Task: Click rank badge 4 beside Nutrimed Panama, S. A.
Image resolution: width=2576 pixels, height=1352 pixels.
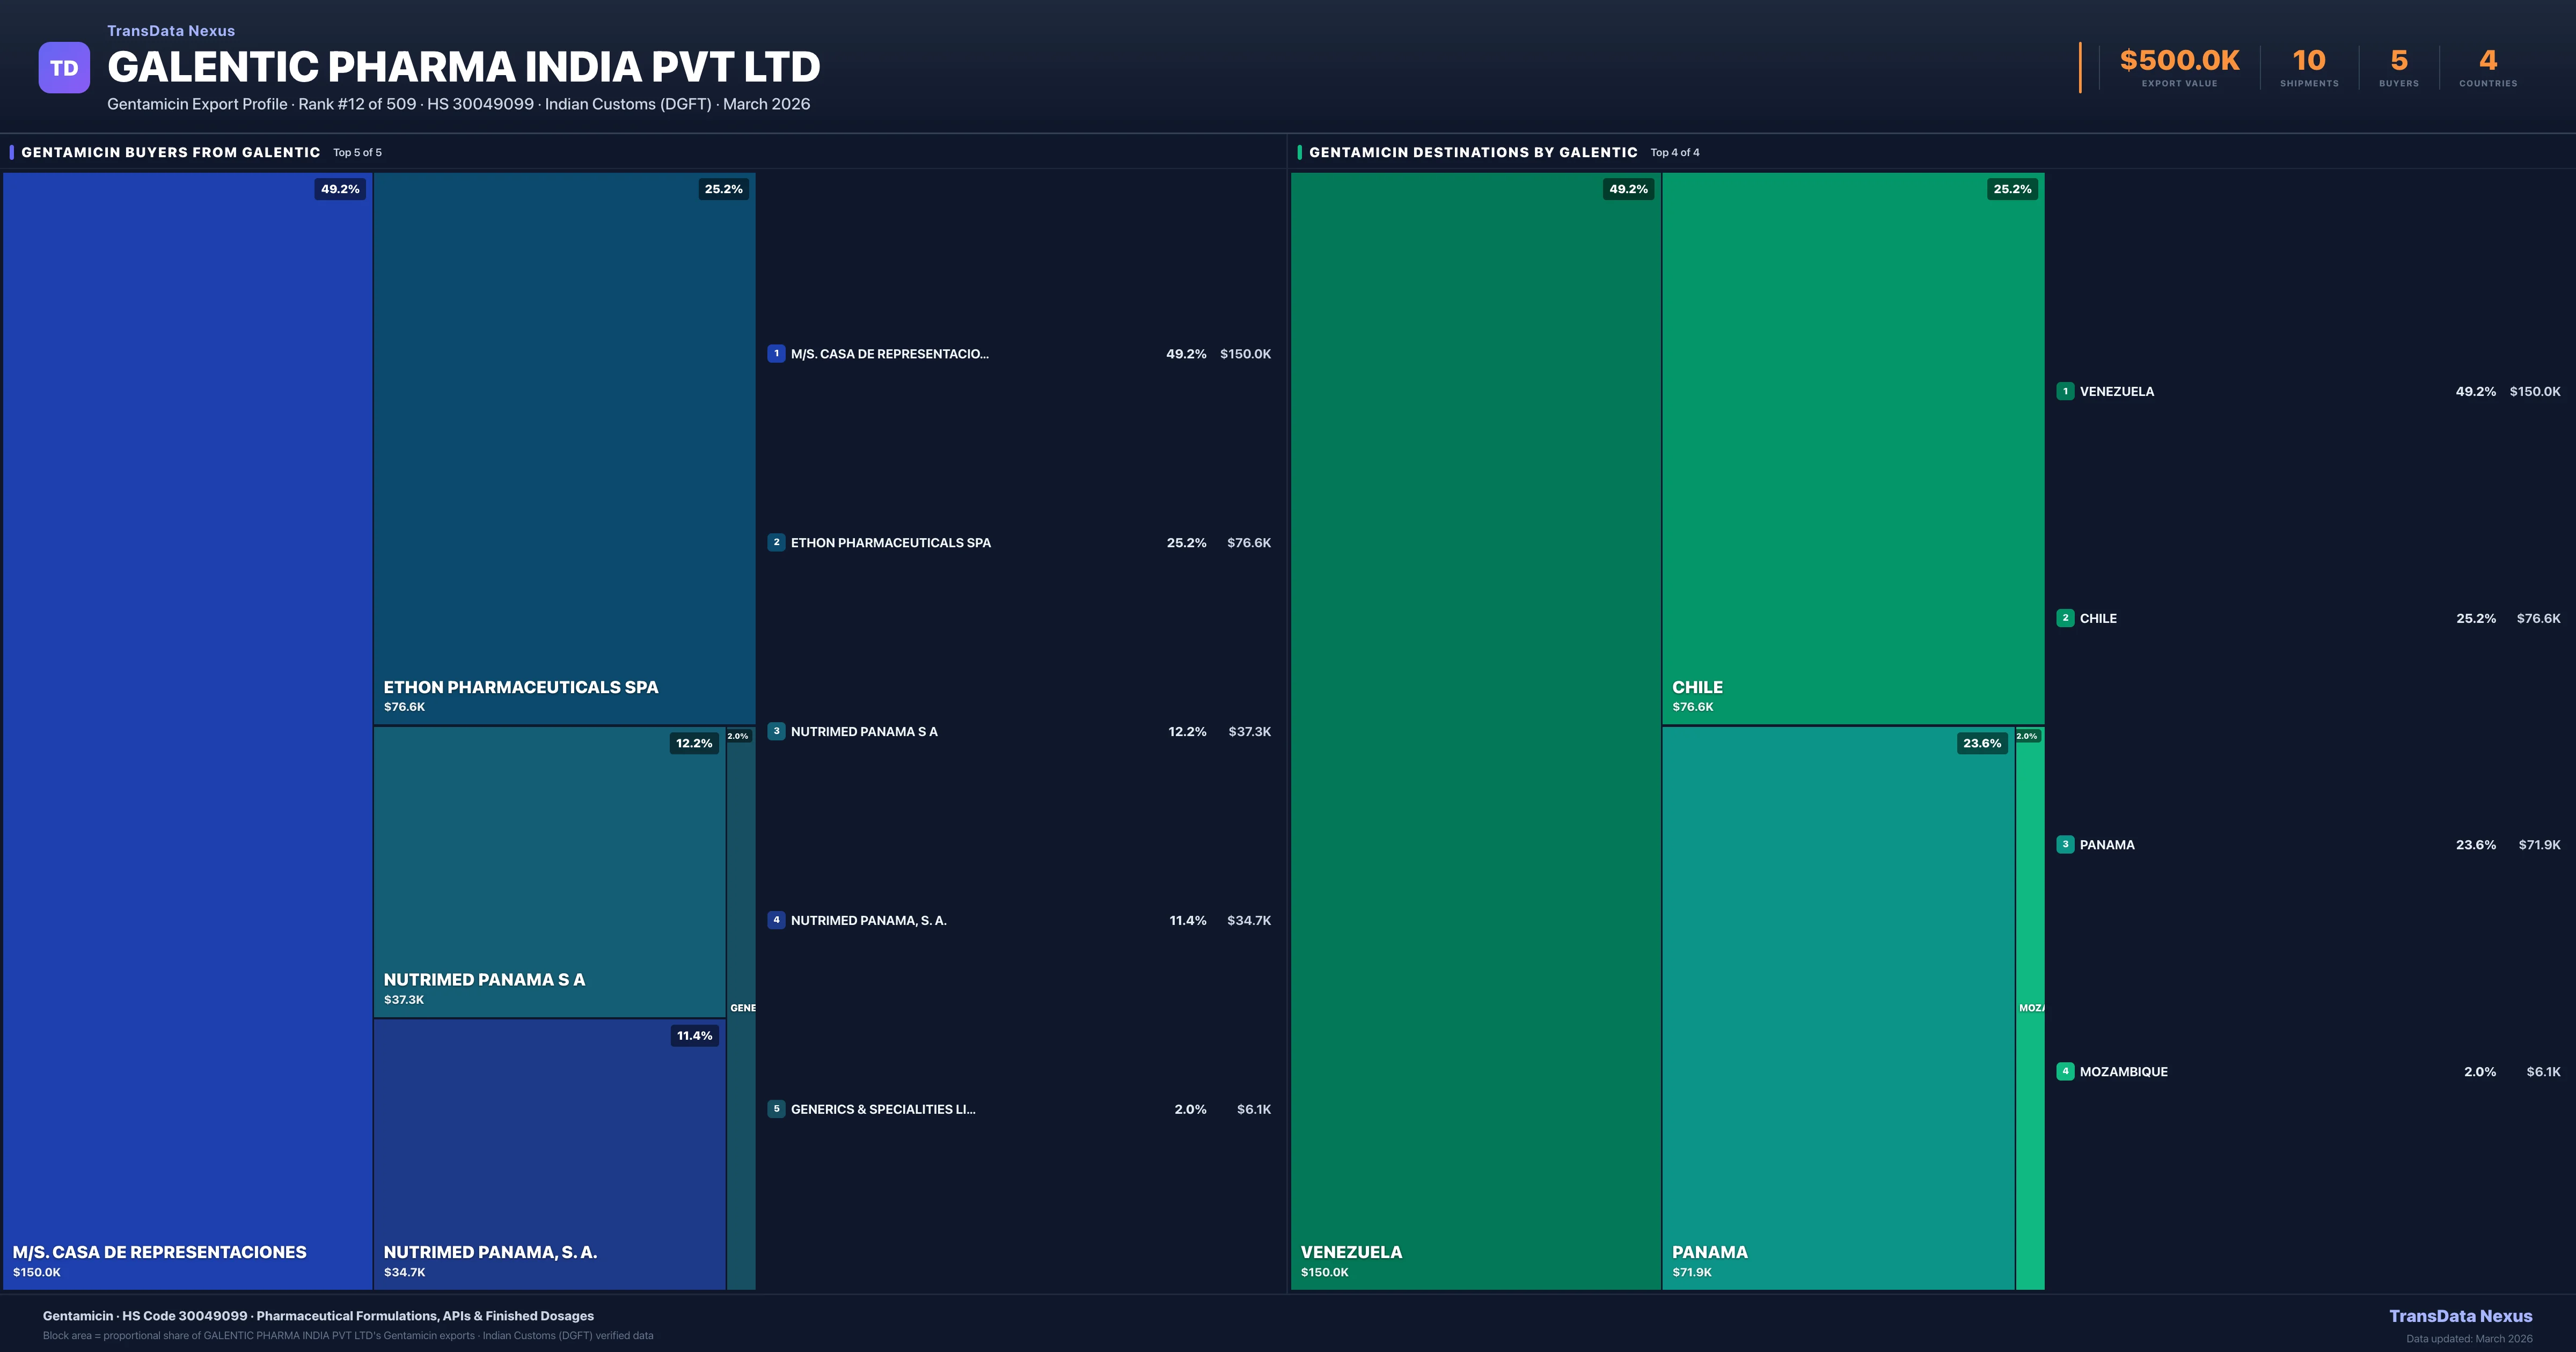Action: 776,920
